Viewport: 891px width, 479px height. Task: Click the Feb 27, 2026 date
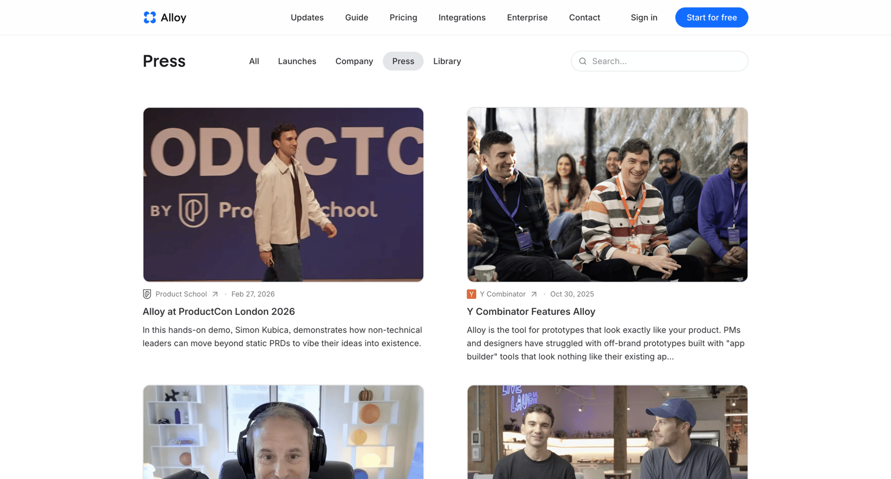tap(253, 294)
